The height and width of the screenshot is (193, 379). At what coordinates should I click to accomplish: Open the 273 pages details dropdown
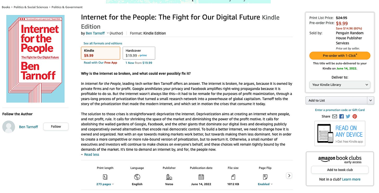pyautogui.click(x=105, y=184)
